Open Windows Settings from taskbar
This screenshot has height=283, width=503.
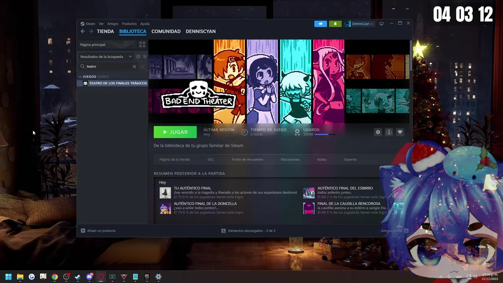click(158, 277)
